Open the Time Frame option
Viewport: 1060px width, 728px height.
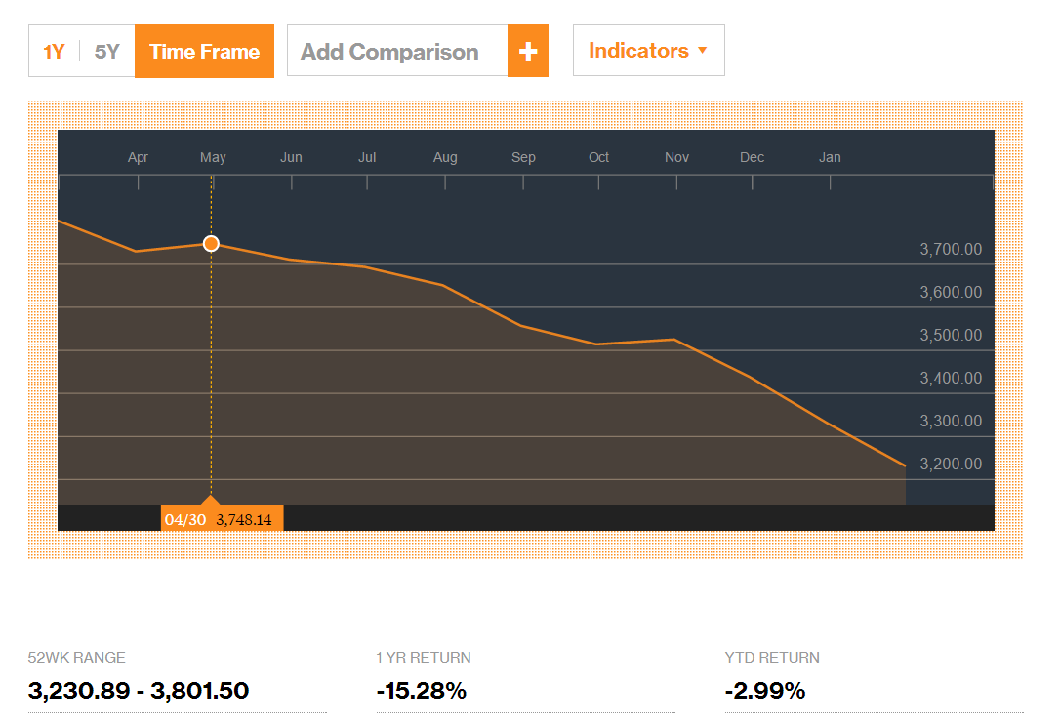(204, 52)
